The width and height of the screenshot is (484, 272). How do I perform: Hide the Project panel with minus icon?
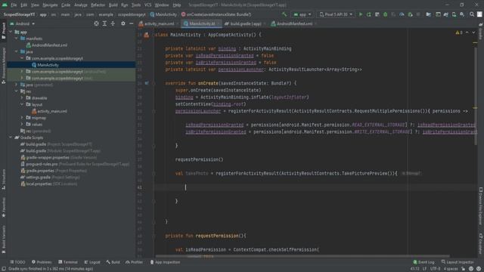(131, 23)
